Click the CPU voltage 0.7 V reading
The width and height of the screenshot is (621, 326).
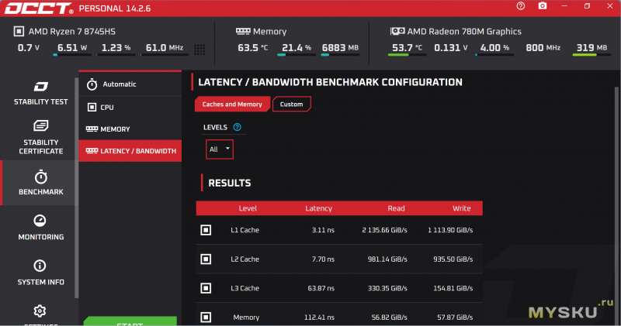click(29, 48)
